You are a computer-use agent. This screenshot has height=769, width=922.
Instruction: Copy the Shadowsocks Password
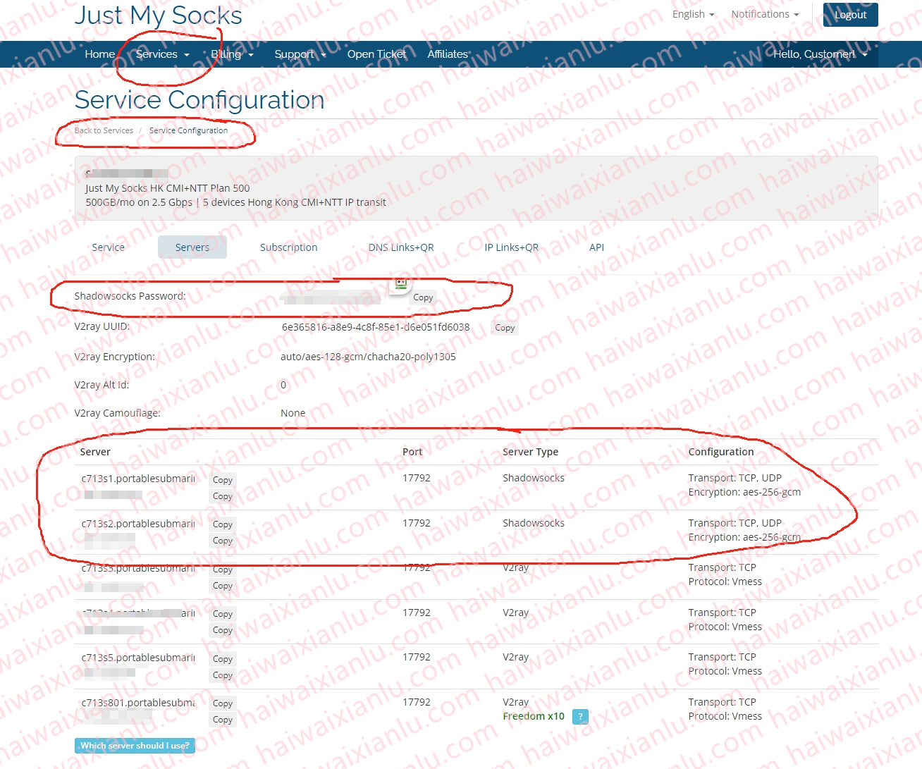coord(423,297)
